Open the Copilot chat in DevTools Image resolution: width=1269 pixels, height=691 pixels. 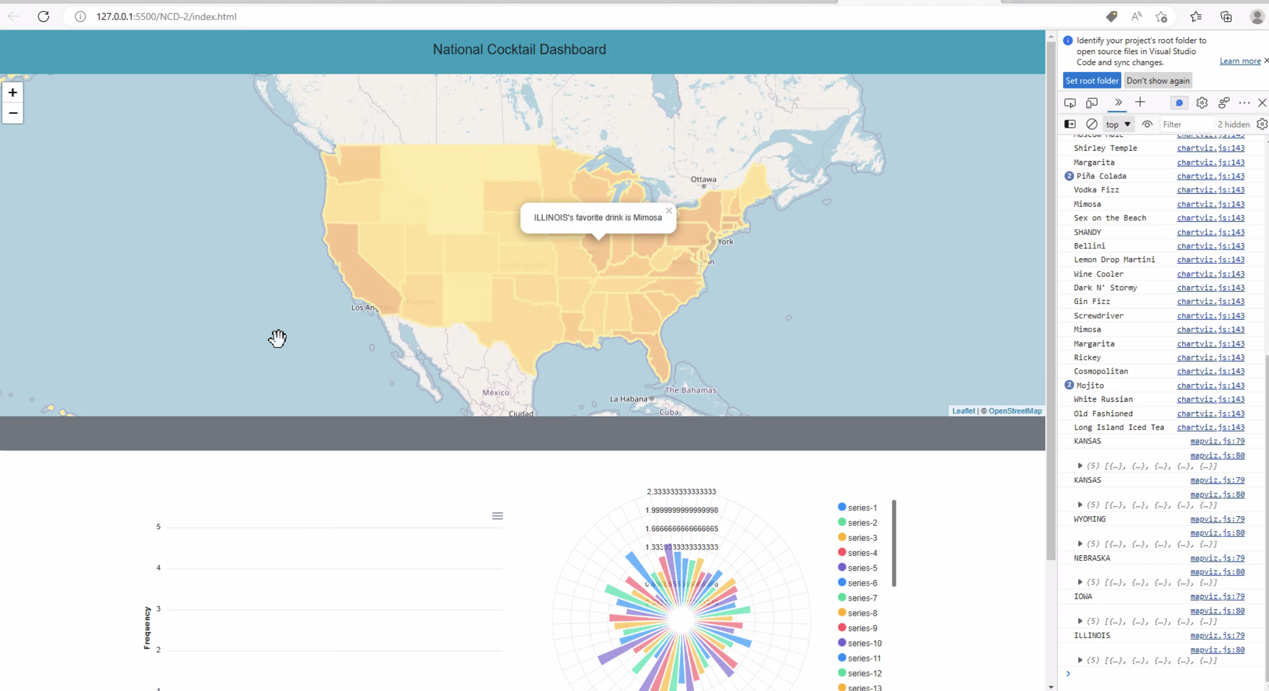(1179, 102)
